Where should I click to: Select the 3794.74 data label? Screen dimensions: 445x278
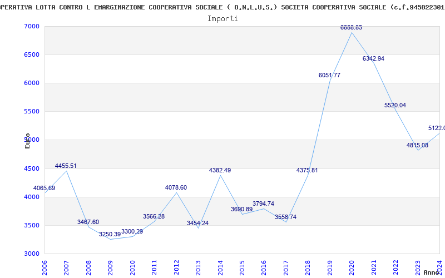(x=263, y=203)
